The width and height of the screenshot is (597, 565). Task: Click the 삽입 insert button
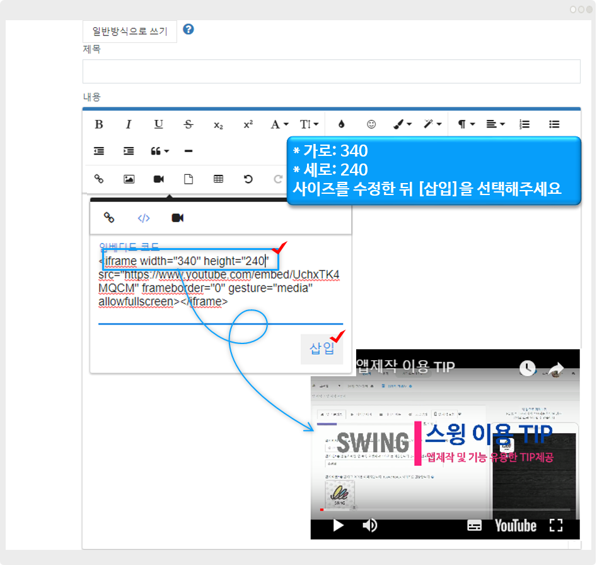[x=322, y=349]
